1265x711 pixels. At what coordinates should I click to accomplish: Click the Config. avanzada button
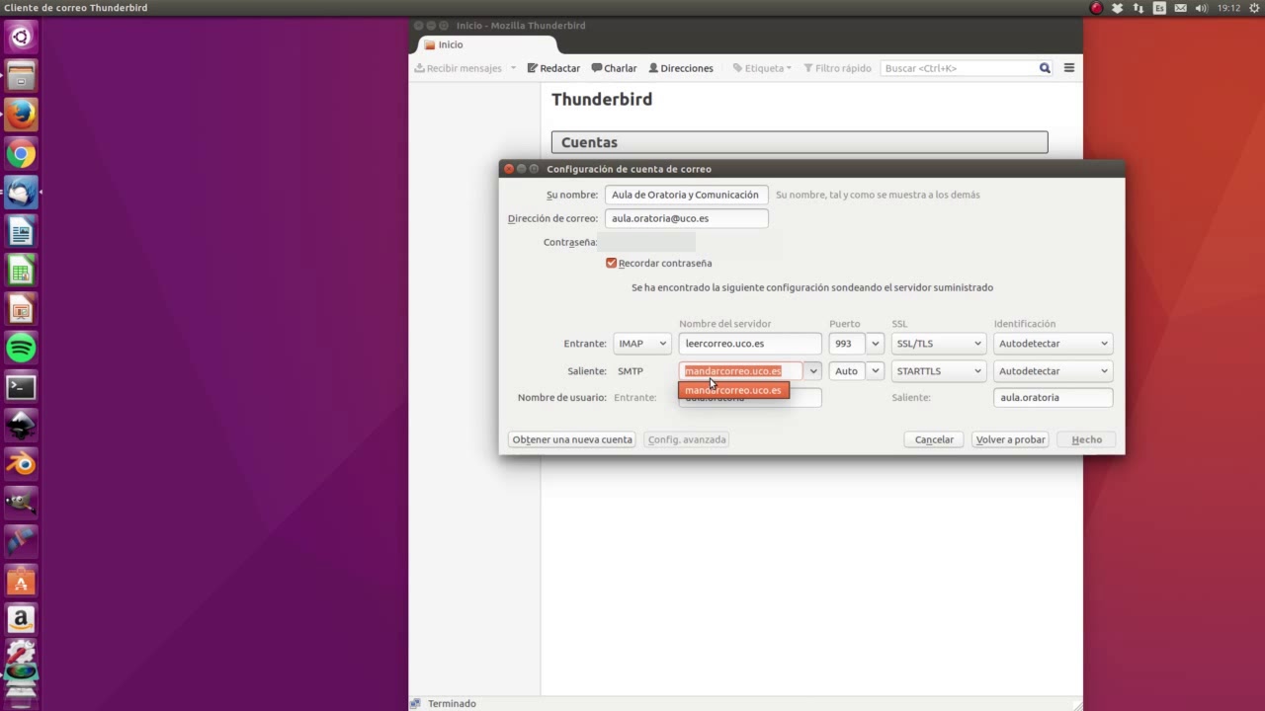pyautogui.click(x=687, y=439)
